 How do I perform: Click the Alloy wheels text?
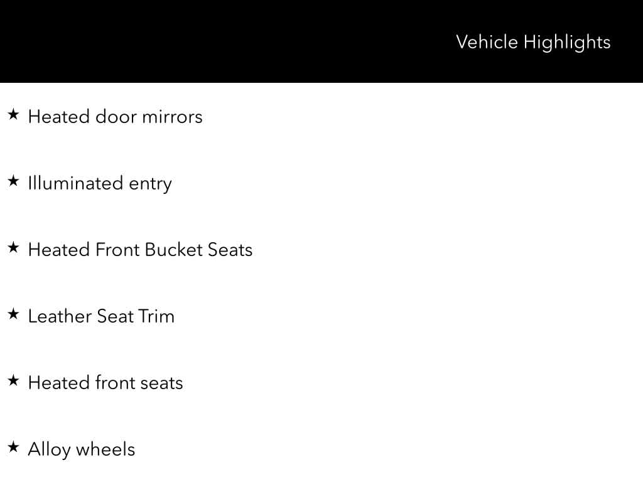(81, 449)
